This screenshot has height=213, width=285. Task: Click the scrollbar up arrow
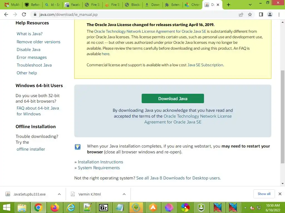(282, 22)
